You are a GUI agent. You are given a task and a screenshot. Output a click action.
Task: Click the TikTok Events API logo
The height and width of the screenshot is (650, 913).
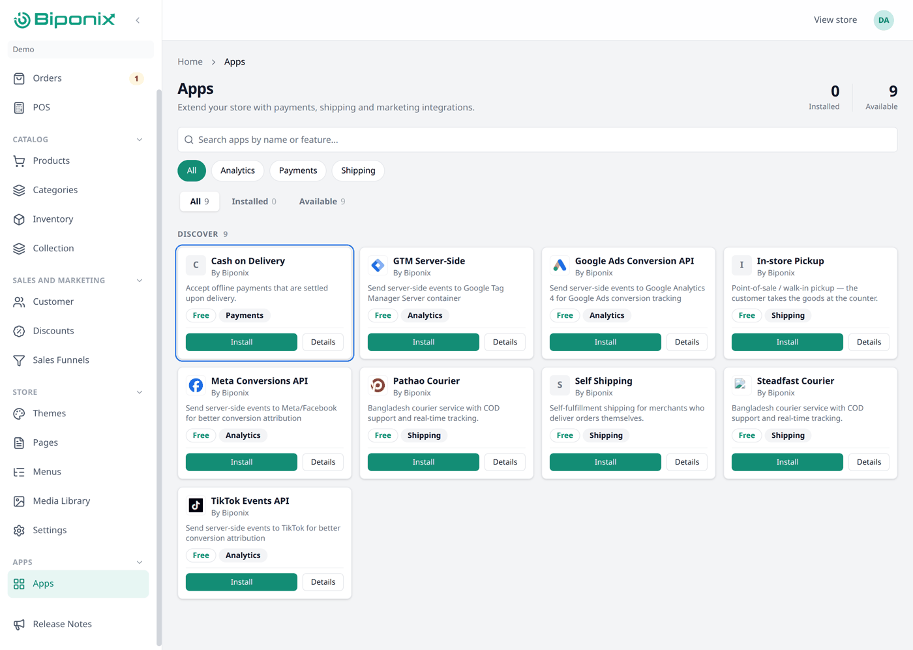pos(196,505)
